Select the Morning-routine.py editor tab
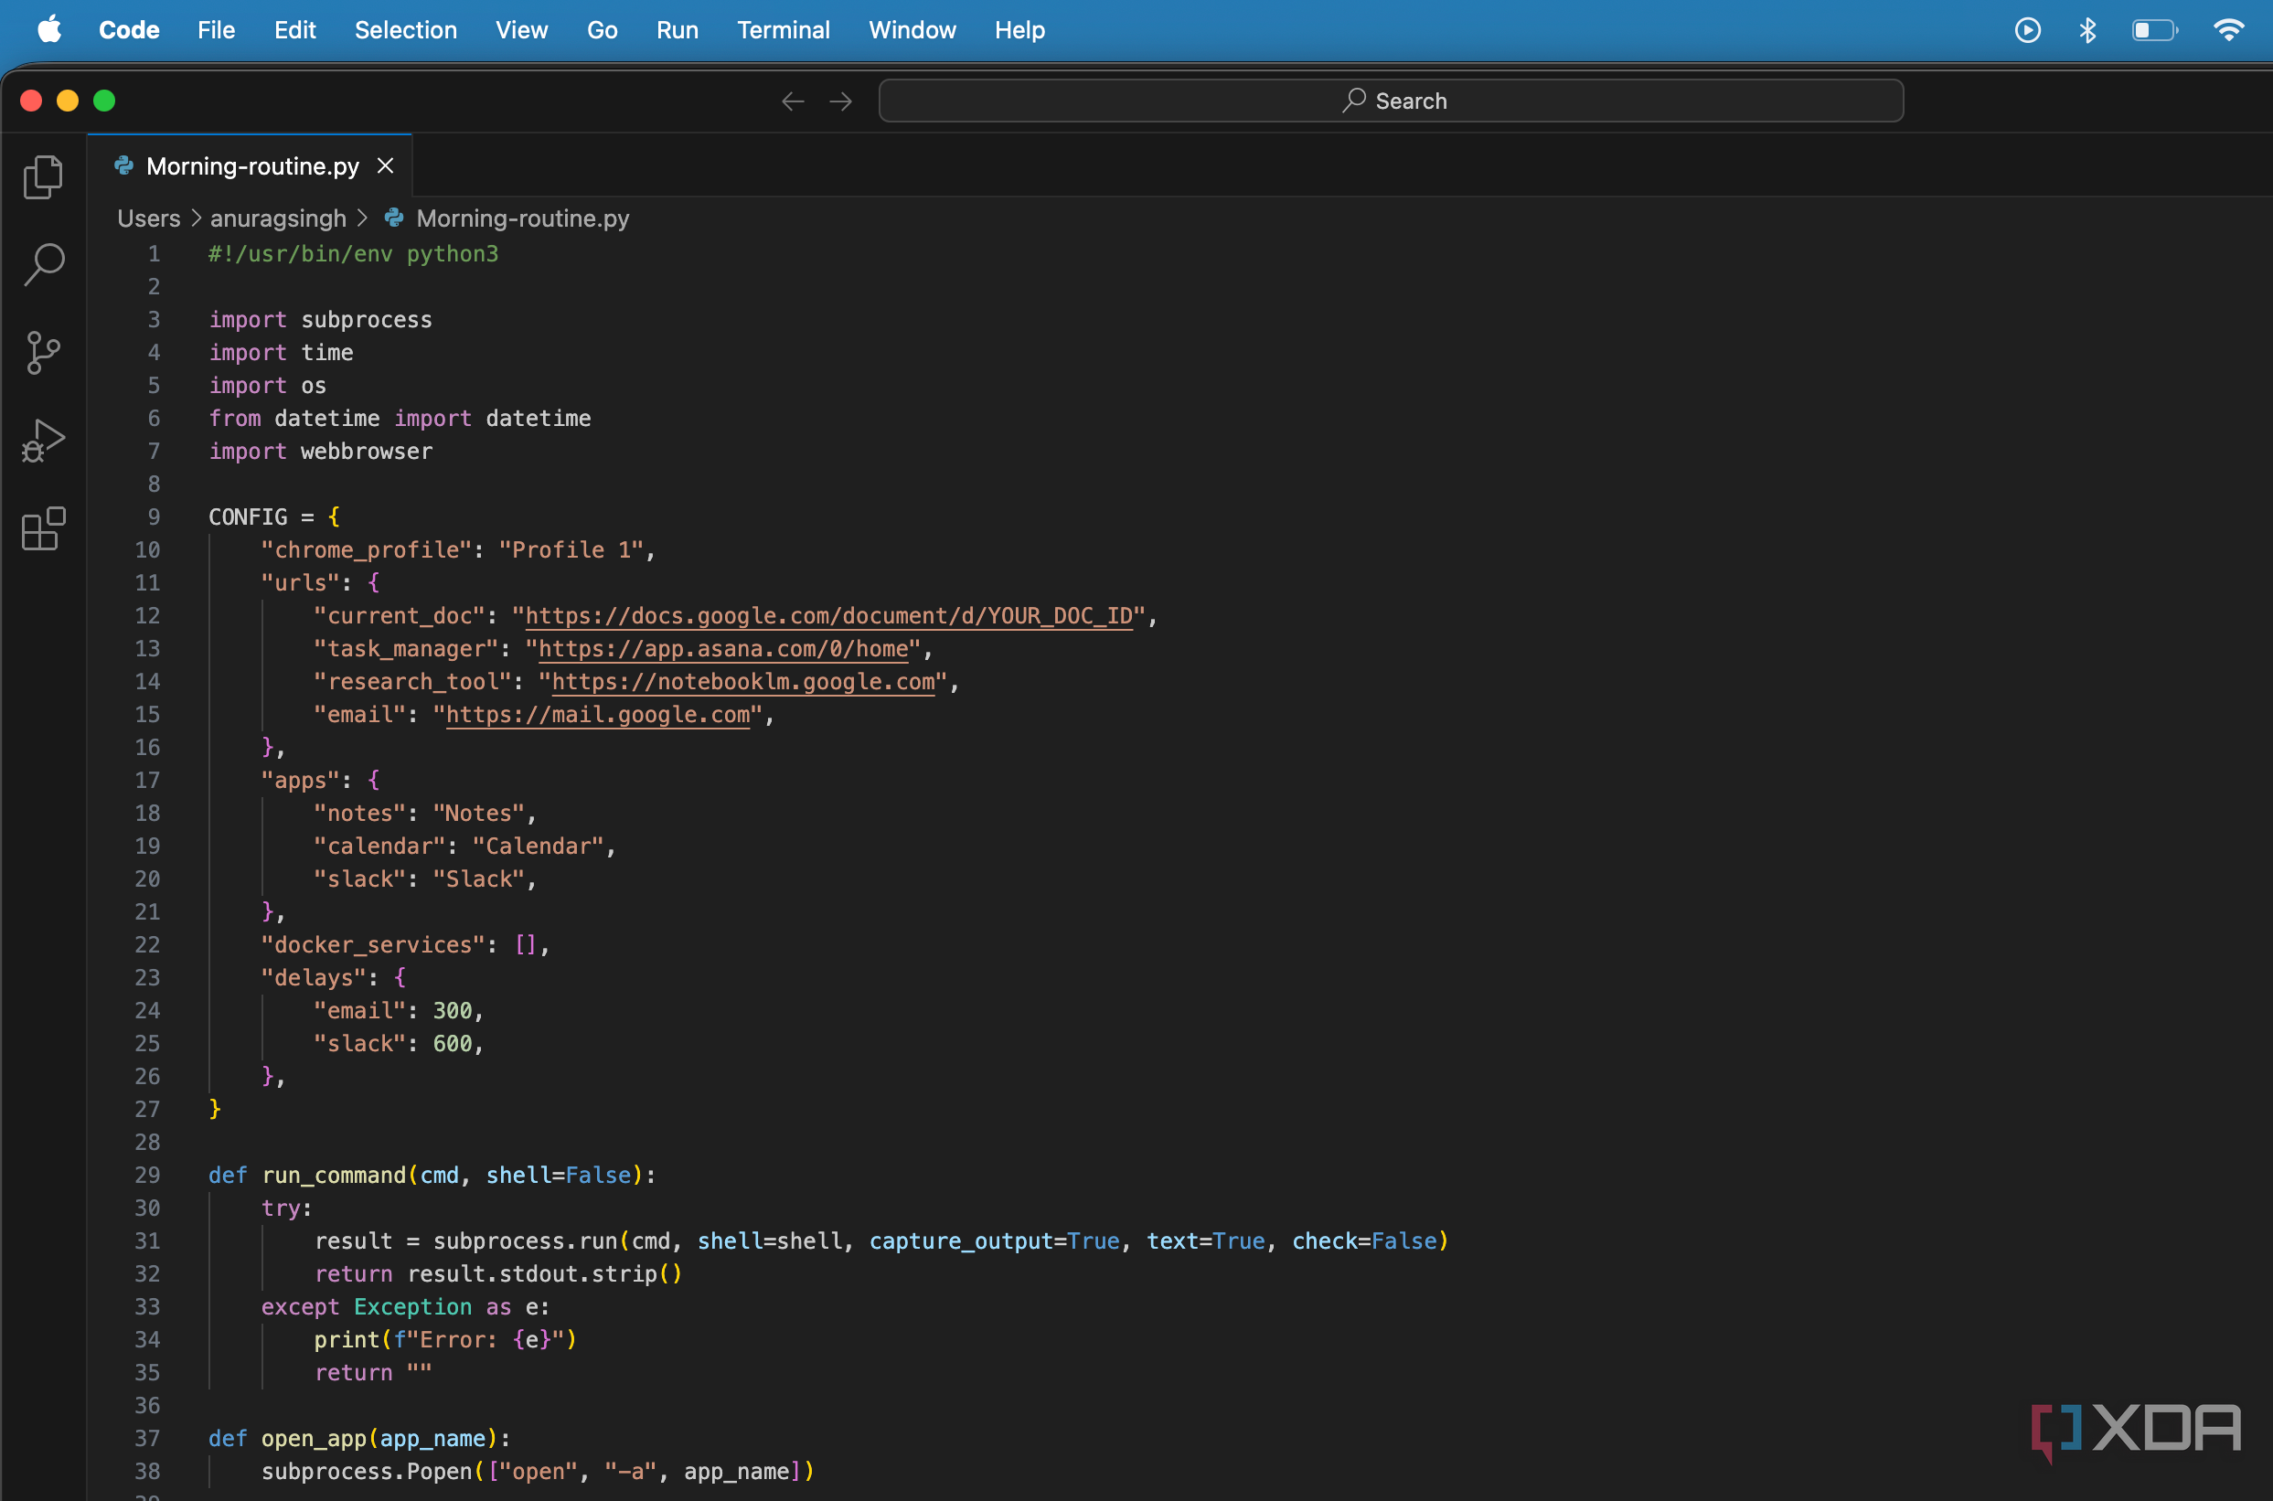 pos(251,166)
